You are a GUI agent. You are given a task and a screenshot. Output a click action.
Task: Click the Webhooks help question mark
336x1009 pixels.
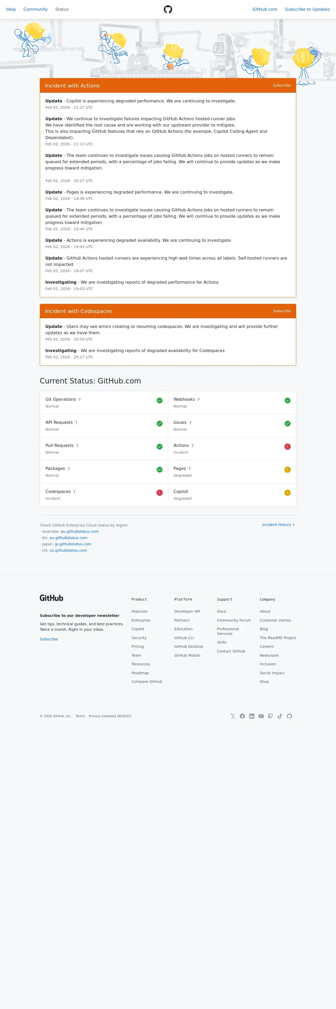coord(198,399)
